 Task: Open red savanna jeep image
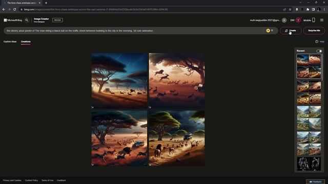(119, 139)
